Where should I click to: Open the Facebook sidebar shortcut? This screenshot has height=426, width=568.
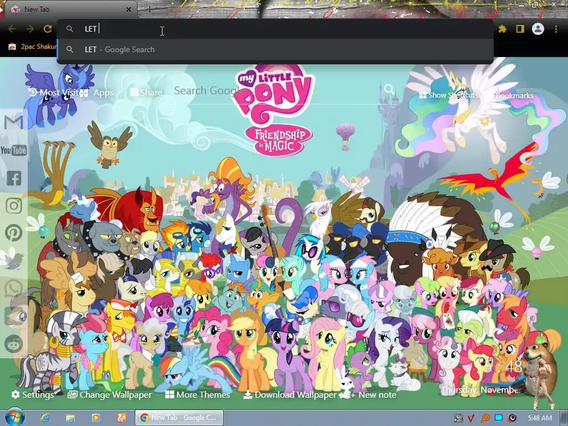[14, 178]
